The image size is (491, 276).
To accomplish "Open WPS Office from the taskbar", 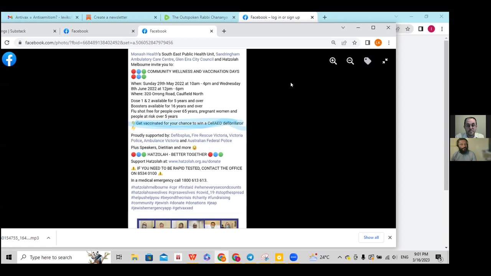I will tap(193, 257).
